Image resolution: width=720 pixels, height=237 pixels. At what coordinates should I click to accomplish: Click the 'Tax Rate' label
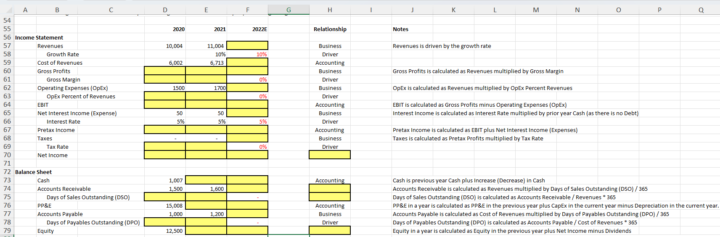tap(57, 147)
